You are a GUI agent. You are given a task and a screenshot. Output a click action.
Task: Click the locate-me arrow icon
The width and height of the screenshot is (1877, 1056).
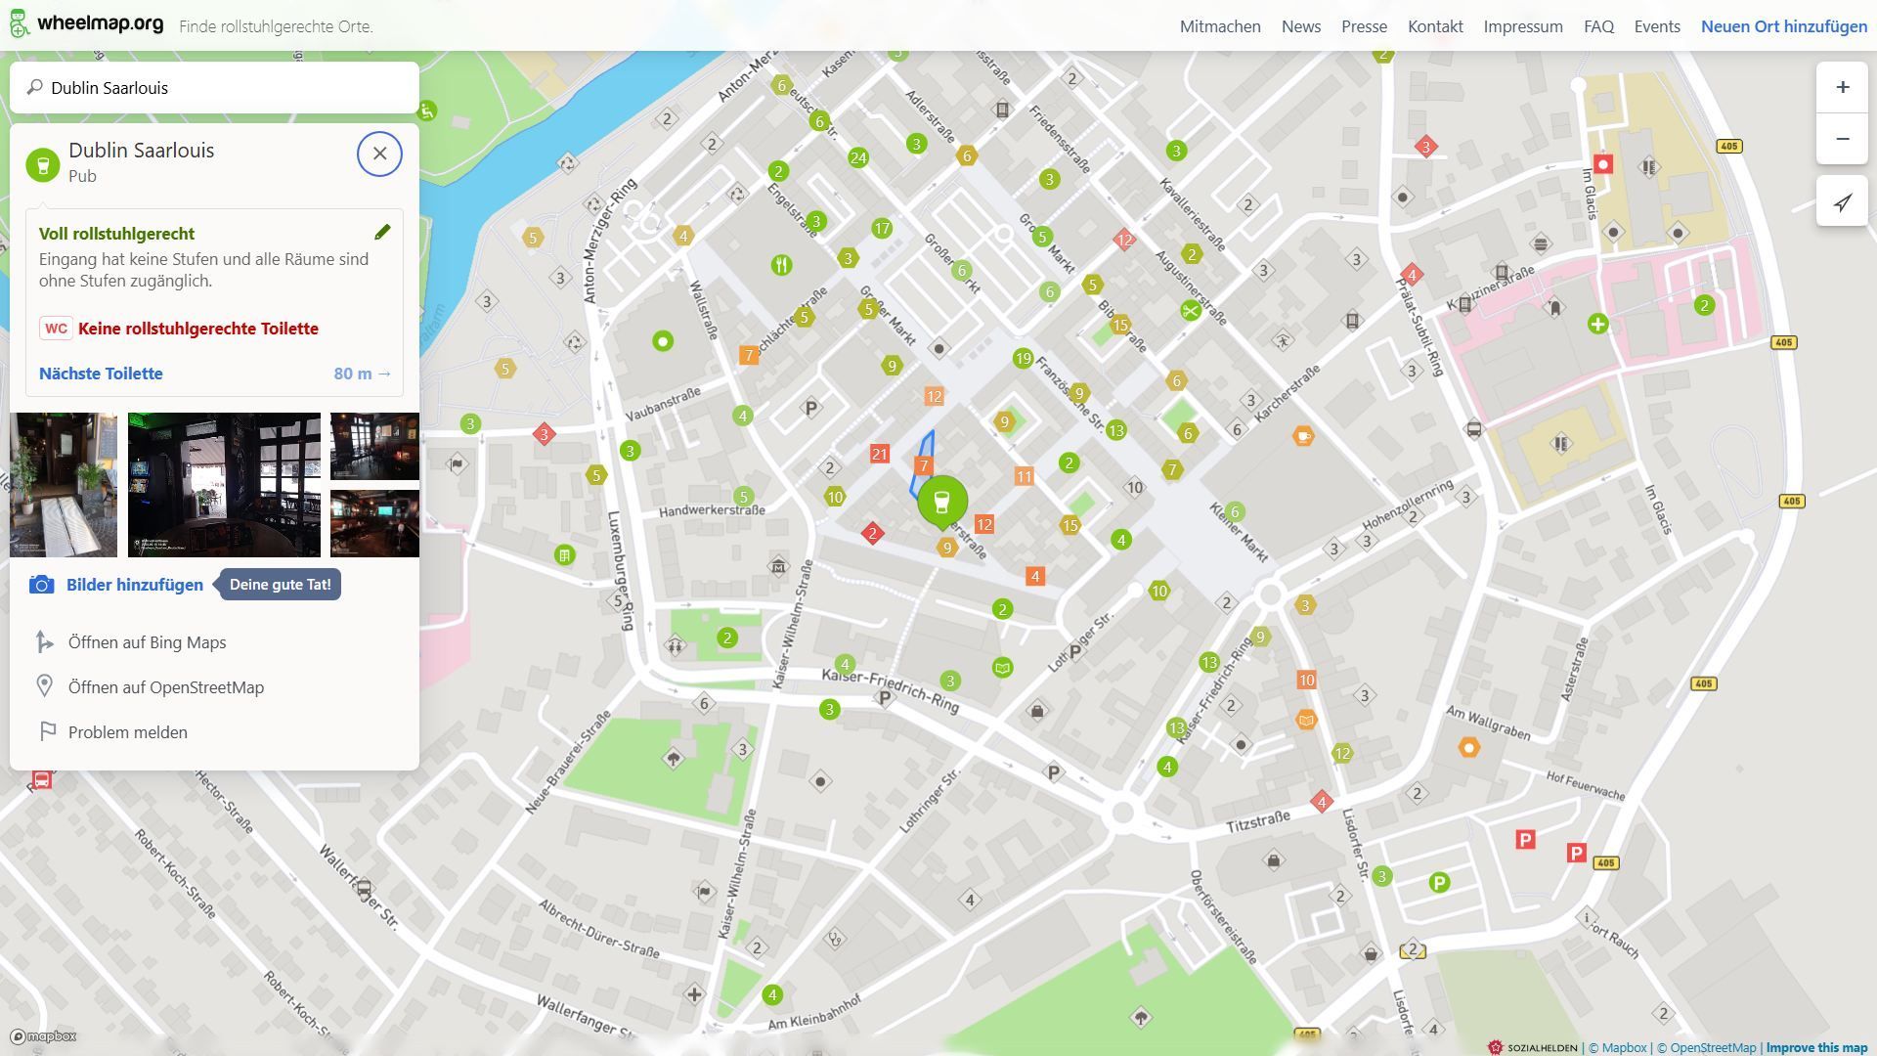pyautogui.click(x=1842, y=202)
